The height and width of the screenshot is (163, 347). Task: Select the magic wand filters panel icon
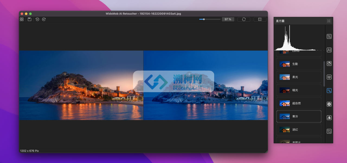pyautogui.click(x=329, y=91)
